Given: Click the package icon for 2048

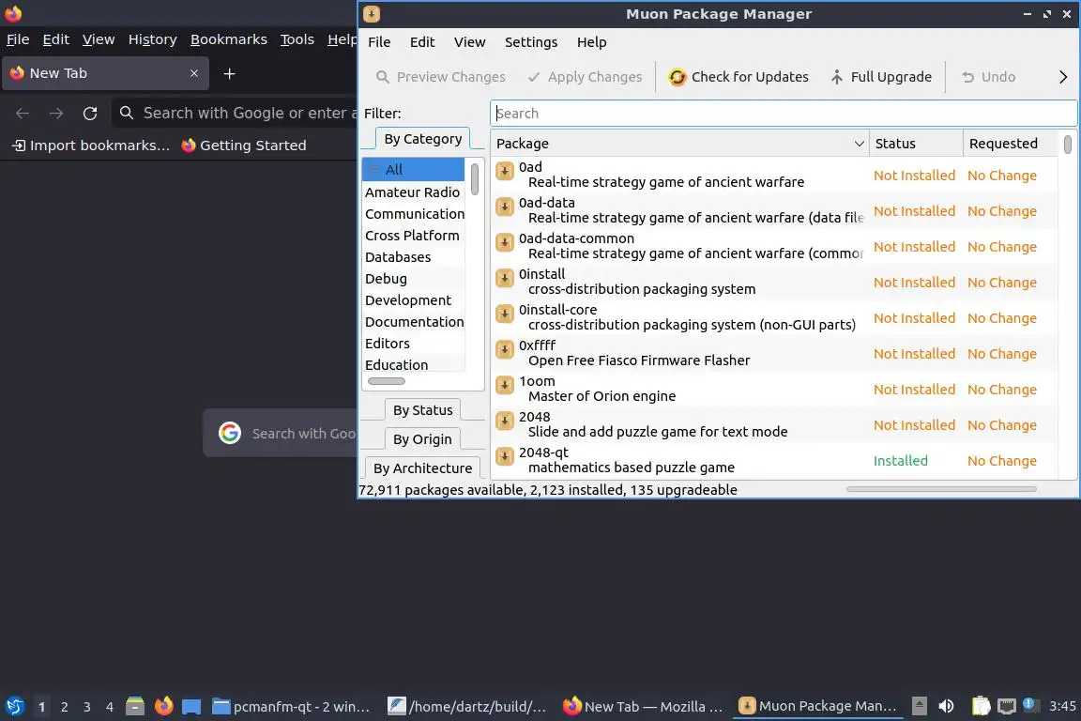Looking at the screenshot, I should (505, 421).
